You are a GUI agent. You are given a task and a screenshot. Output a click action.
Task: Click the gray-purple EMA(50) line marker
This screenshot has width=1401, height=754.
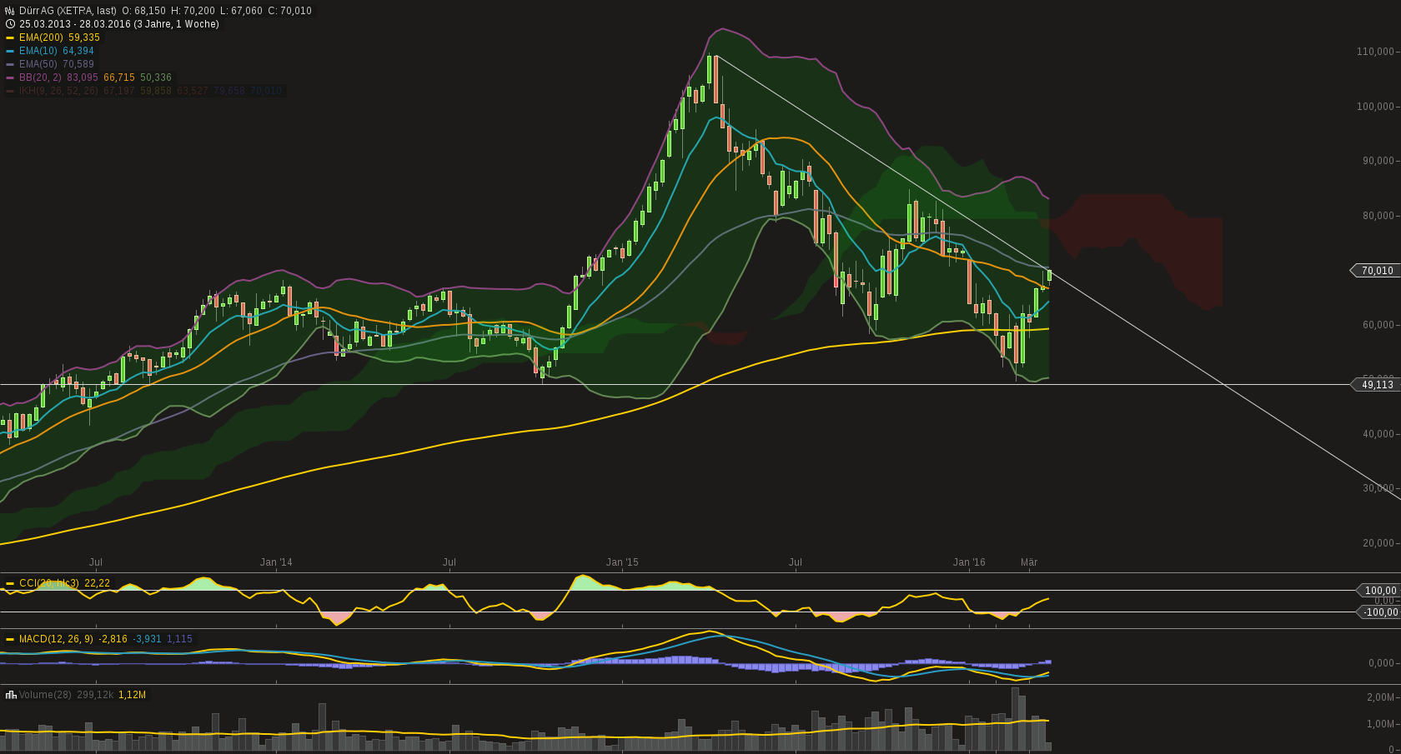tap(10, 64)
